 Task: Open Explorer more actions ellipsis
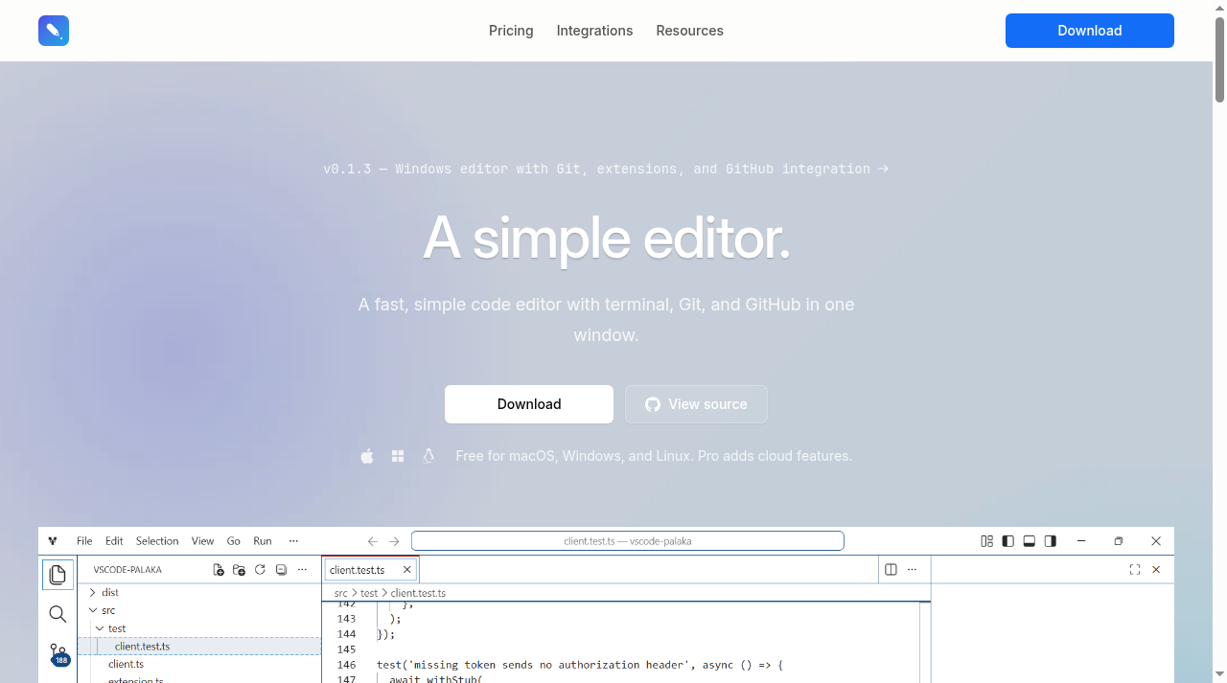[302, 570]
